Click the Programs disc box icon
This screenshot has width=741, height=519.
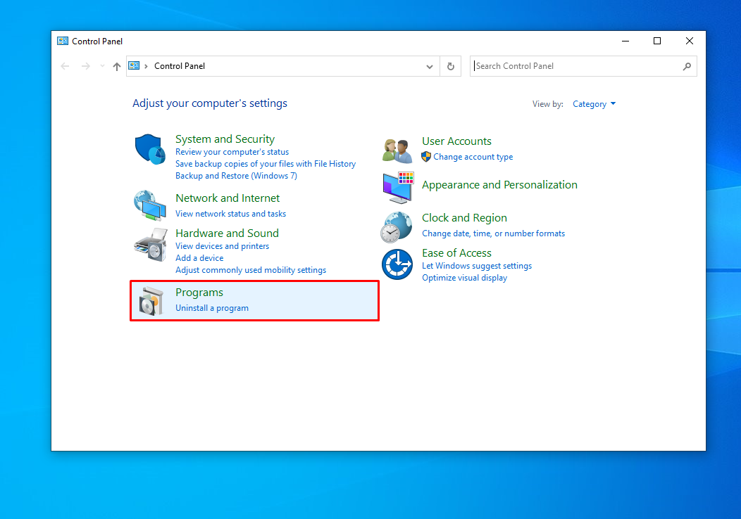coord(151,300)
